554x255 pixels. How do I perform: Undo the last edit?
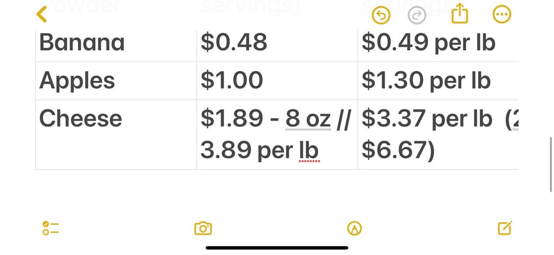pyautogui.click(x=381, y=15)
